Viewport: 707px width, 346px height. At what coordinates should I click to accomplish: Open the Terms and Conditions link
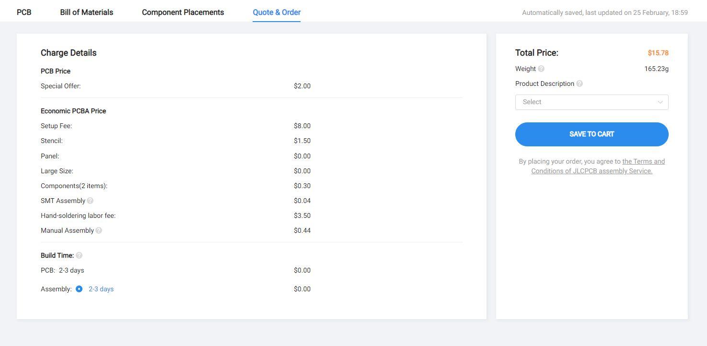tap(598, 166)
